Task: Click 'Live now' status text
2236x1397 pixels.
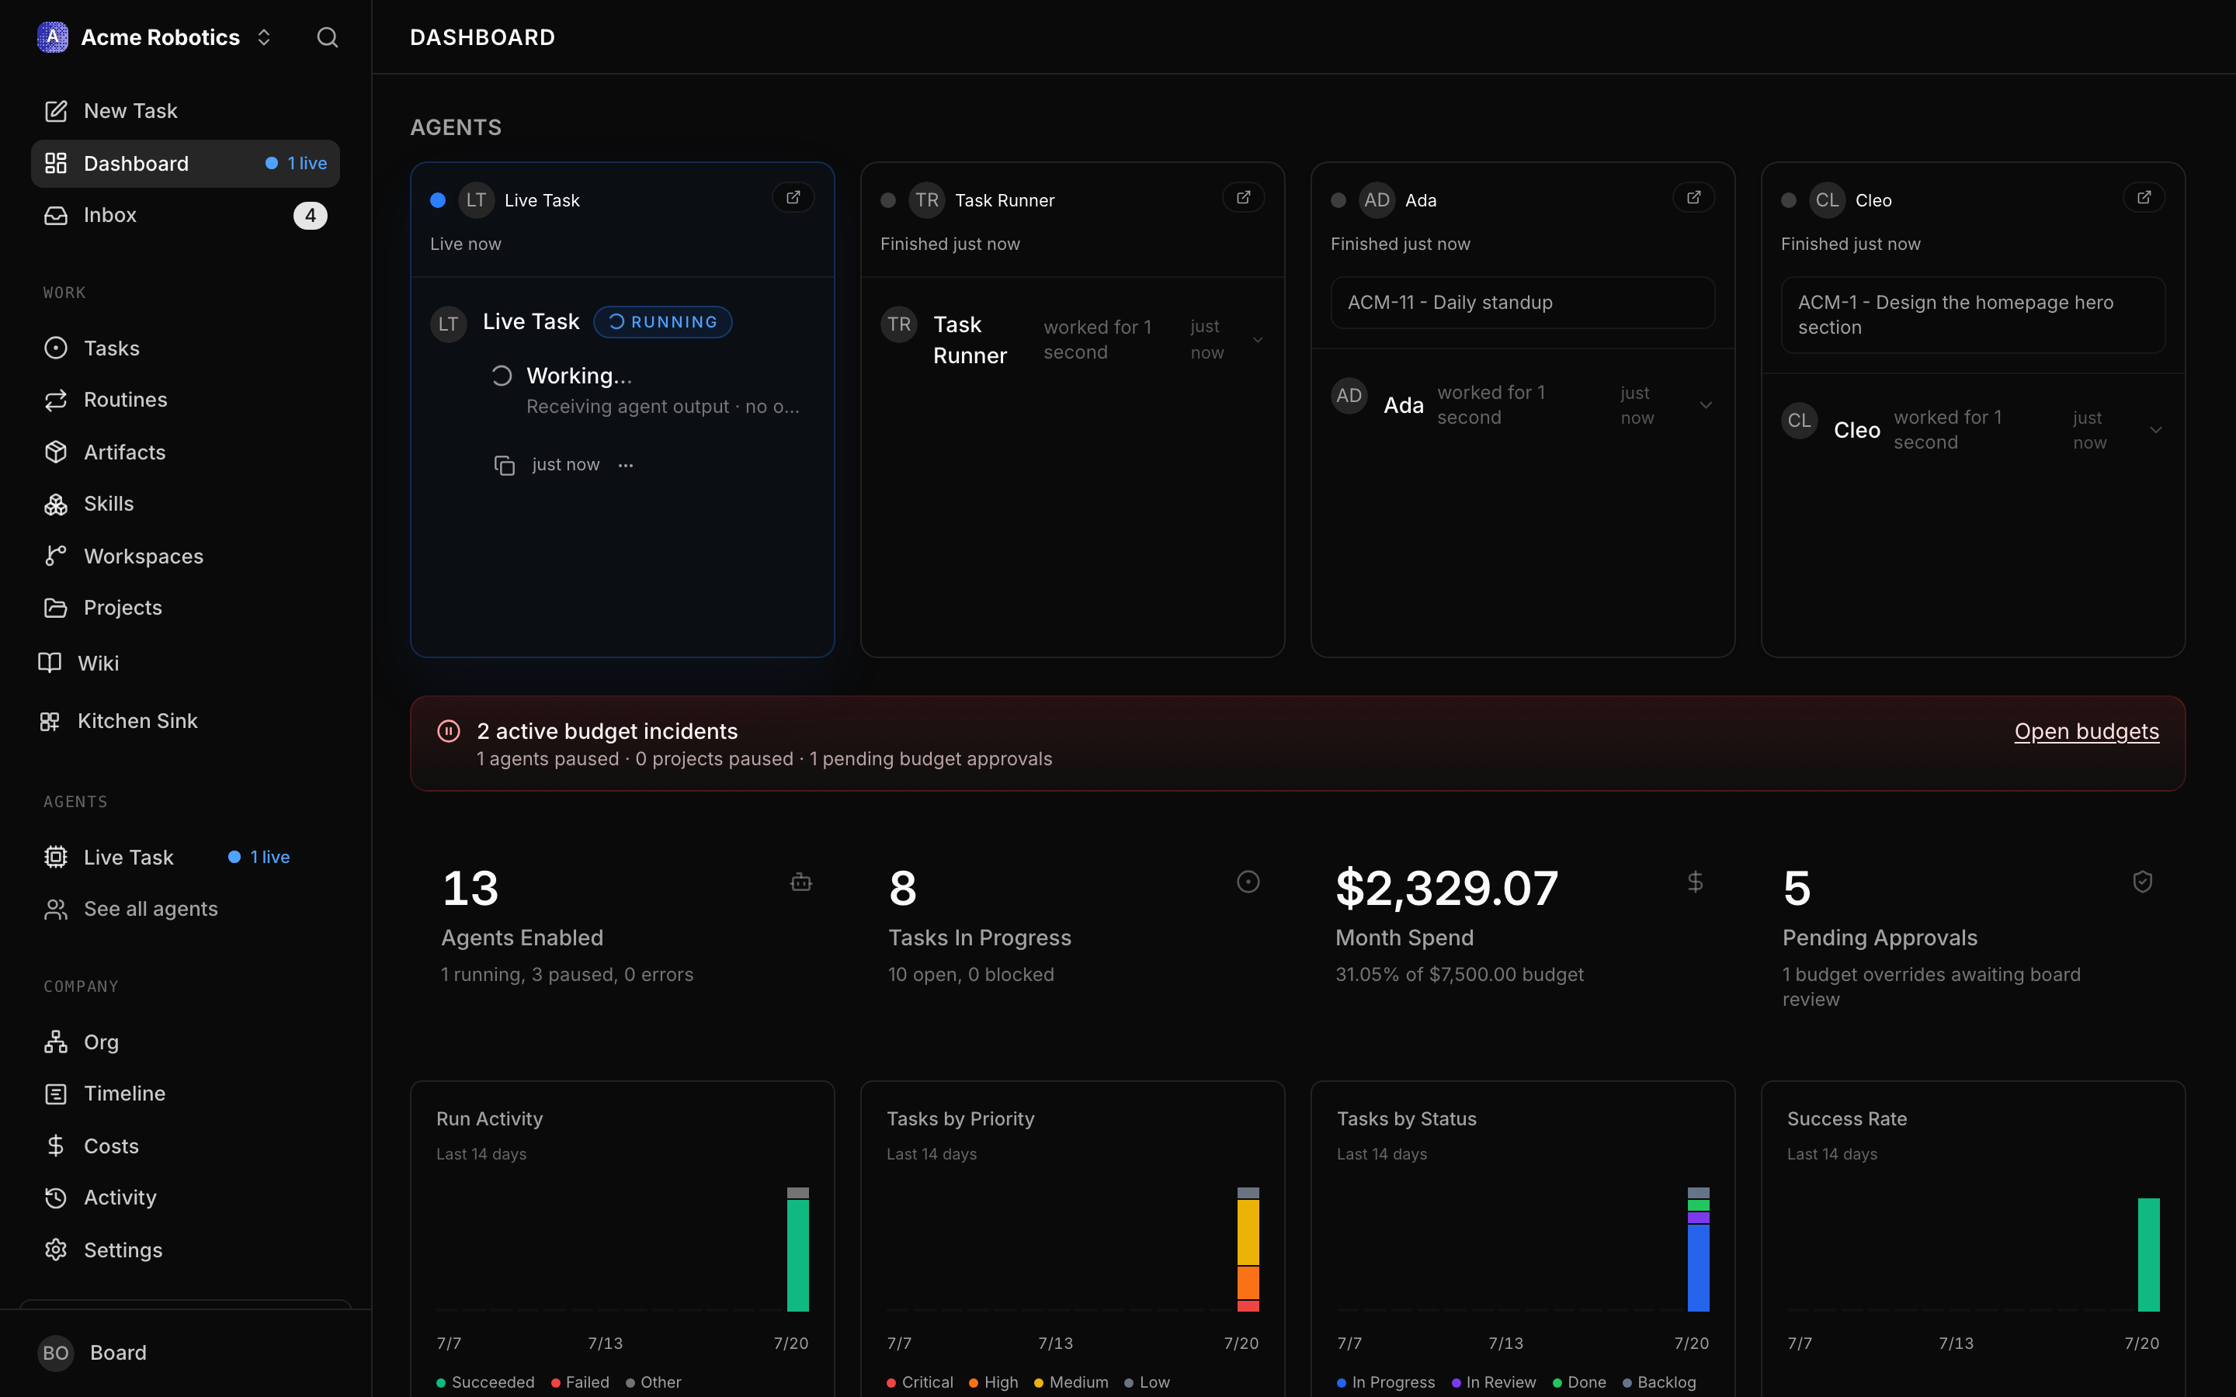Action: point(466,244)
